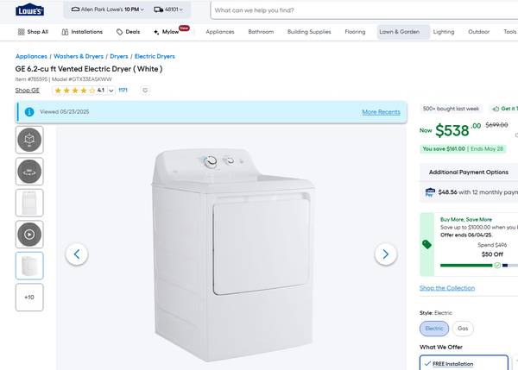Select the Electric style option
Viewport: 518px width, 370px height.
pyautogui.click(x=433, y=329)
